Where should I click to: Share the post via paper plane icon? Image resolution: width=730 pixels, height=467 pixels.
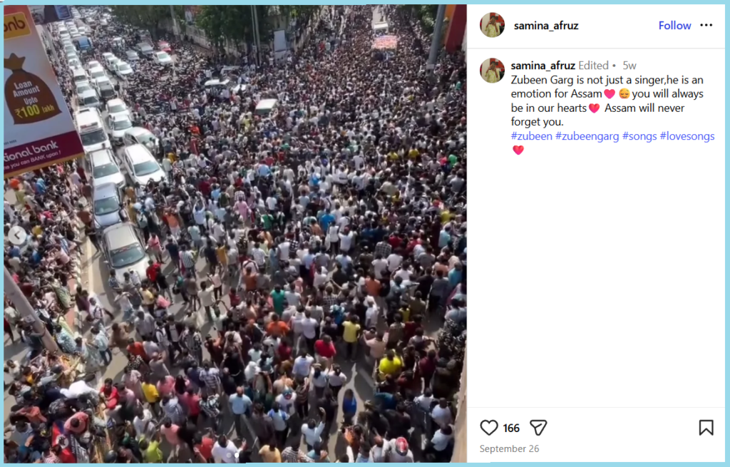pos(538,427)
